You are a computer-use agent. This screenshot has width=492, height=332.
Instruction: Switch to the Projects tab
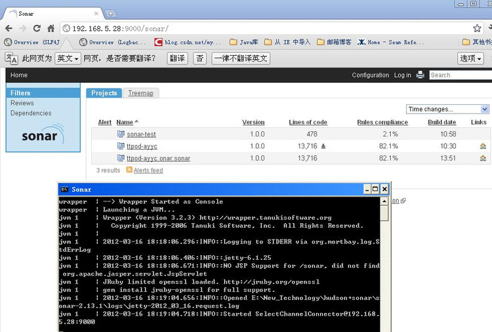pos(104,93)
